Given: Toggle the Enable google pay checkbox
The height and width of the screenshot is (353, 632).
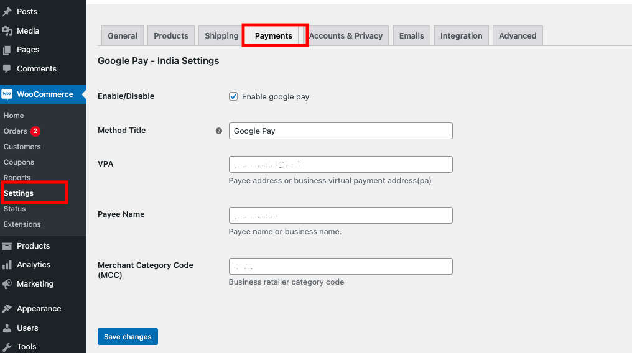Looking at the screenshot, I should [233, 96].
